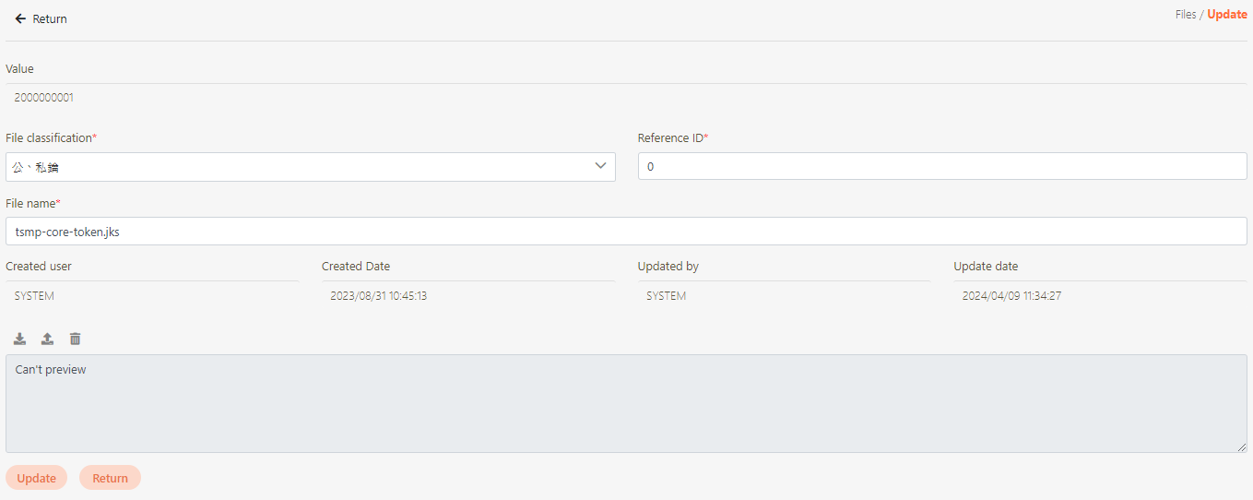Viewport: 1253px width, 500px height.
Task: Click the Created user SYSTEM value
Action: tap(34, 296)
